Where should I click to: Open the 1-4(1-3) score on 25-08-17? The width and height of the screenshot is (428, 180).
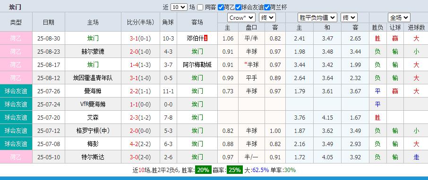140,65
